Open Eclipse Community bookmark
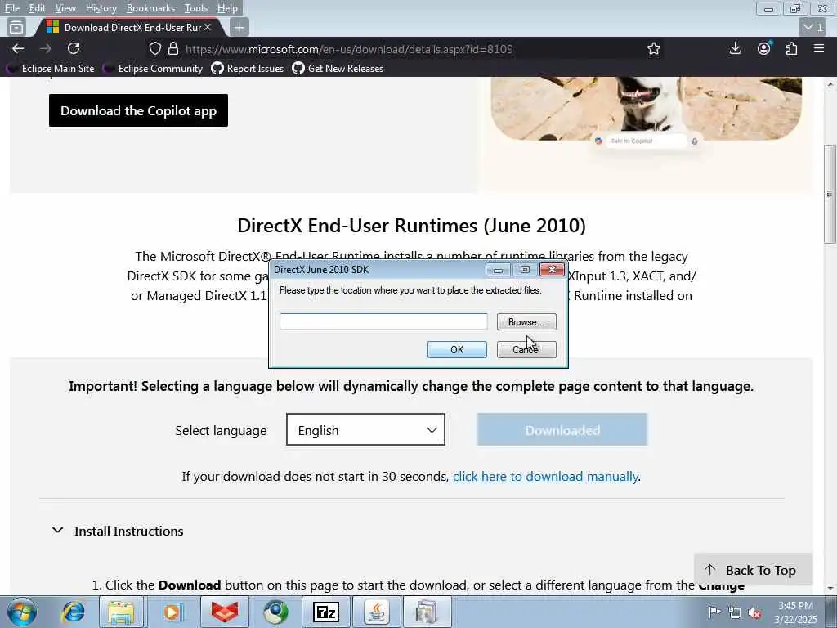This screenshot has width=837, height=628. point(154,69)
